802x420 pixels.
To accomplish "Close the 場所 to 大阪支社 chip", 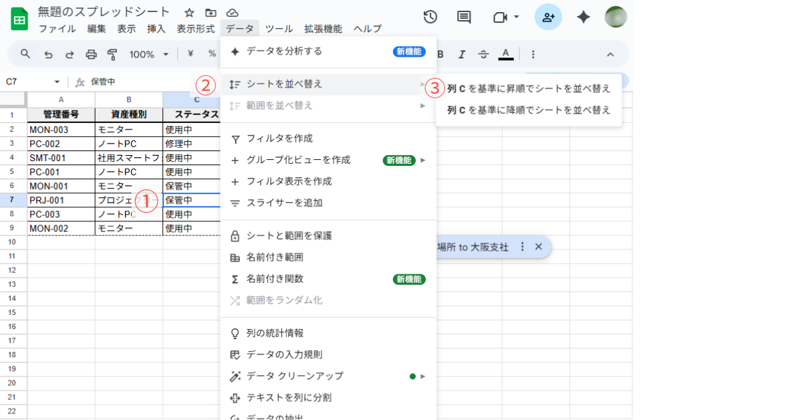I will click(539, 247).
